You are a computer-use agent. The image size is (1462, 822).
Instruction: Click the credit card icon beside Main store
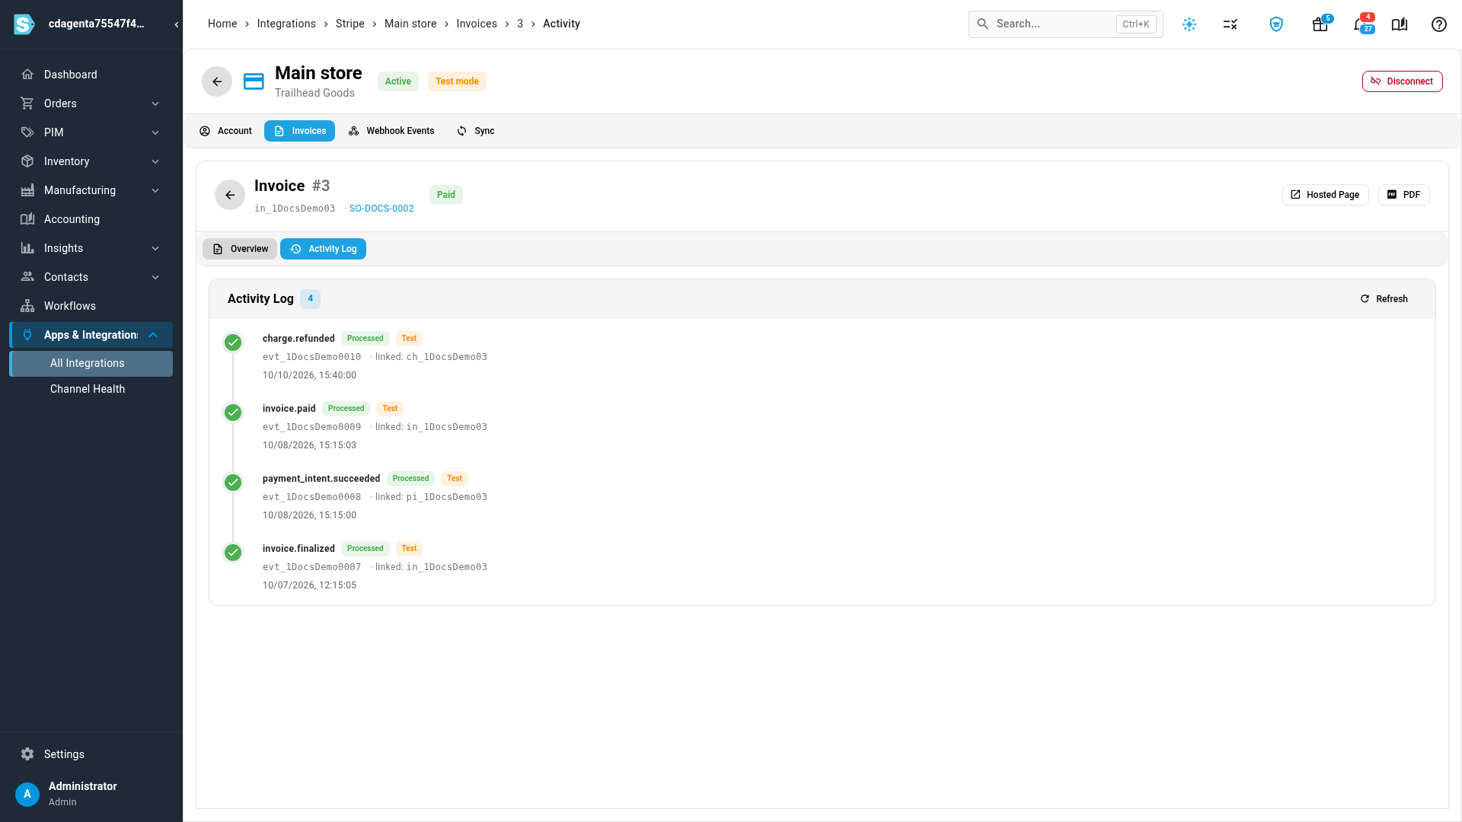[254, 81]
